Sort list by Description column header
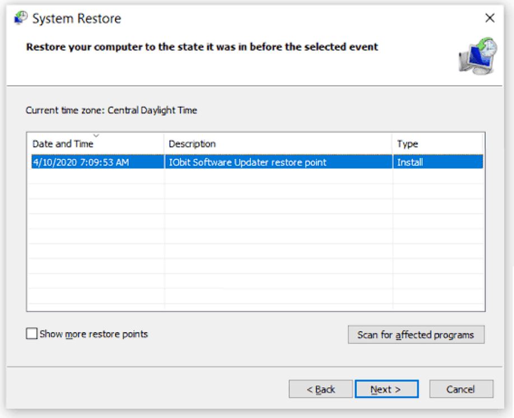Image resolution: width=514 pixels, height=418 pixels. [278, 144]
